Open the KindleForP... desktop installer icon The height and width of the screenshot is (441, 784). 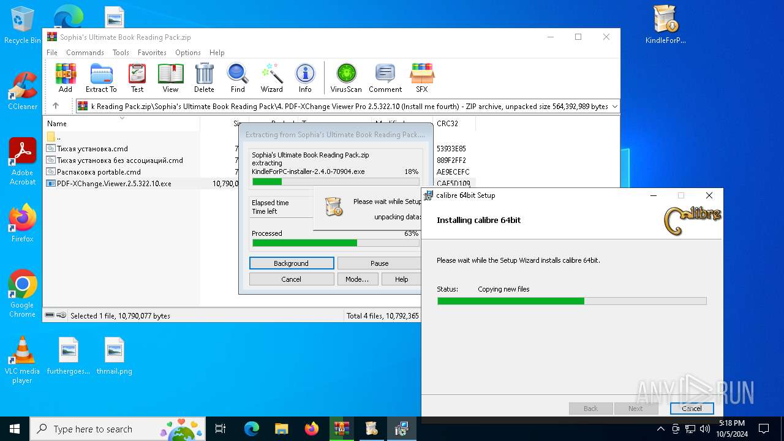[665, 25]
